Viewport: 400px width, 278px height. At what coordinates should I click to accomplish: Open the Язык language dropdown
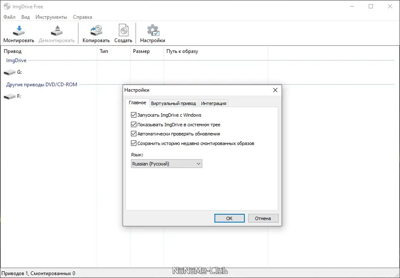(x=166, y=163)
